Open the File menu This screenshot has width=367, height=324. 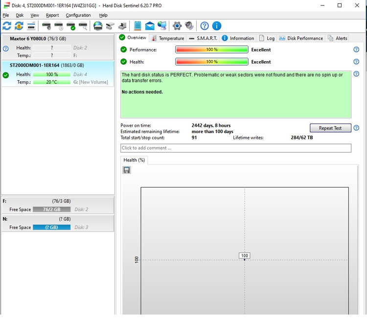[x=5, y=15]
